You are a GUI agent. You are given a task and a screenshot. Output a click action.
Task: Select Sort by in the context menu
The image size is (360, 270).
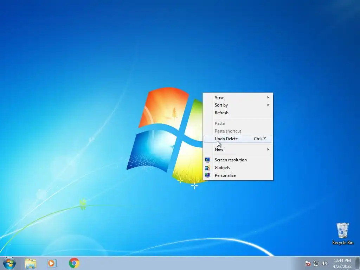238,105
